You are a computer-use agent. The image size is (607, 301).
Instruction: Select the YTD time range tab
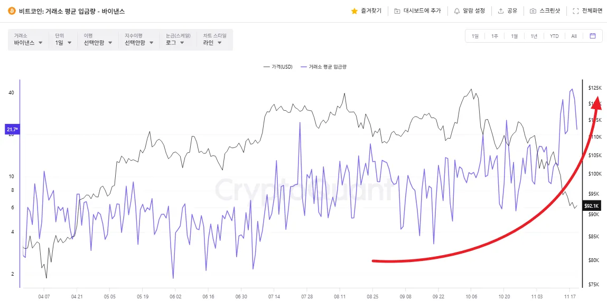[x=554, y=36]
